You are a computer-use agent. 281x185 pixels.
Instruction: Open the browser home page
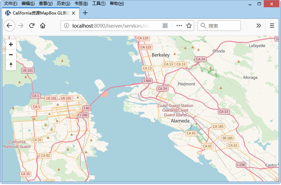click(x=43, y=26)
